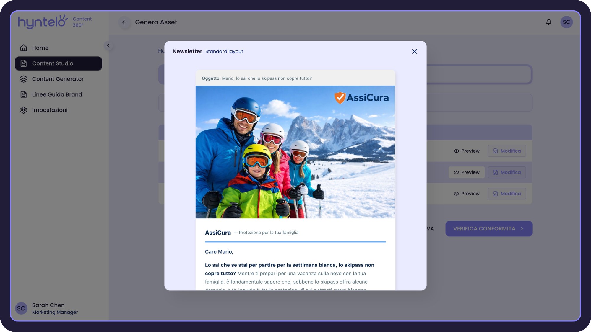Click the Sarah Chen profile at sidebar bottom
Viewport: 591px width, 332px height.
pyautogui.click(x=47, y=308)
